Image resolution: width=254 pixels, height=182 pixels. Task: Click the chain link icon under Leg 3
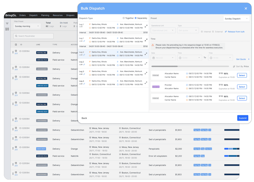pos(84,74)
